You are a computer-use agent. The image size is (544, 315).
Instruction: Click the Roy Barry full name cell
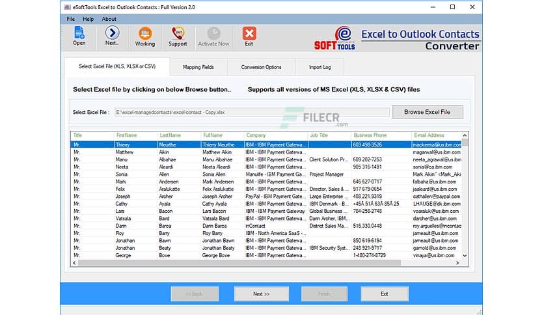(x=222, y=233)
